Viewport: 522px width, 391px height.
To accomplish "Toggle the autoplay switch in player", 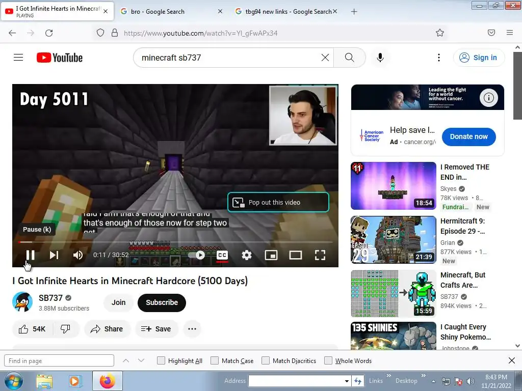I will (x=197, y=255).
